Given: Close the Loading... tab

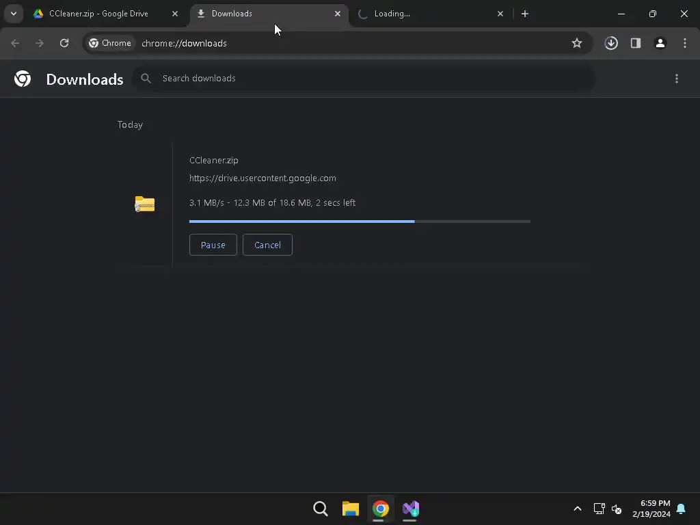Looking at the screenshot, I should point(500,14).
